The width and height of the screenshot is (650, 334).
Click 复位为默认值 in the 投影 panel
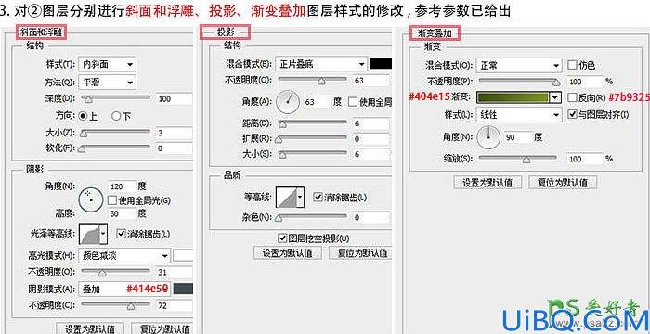pos(360,252)
